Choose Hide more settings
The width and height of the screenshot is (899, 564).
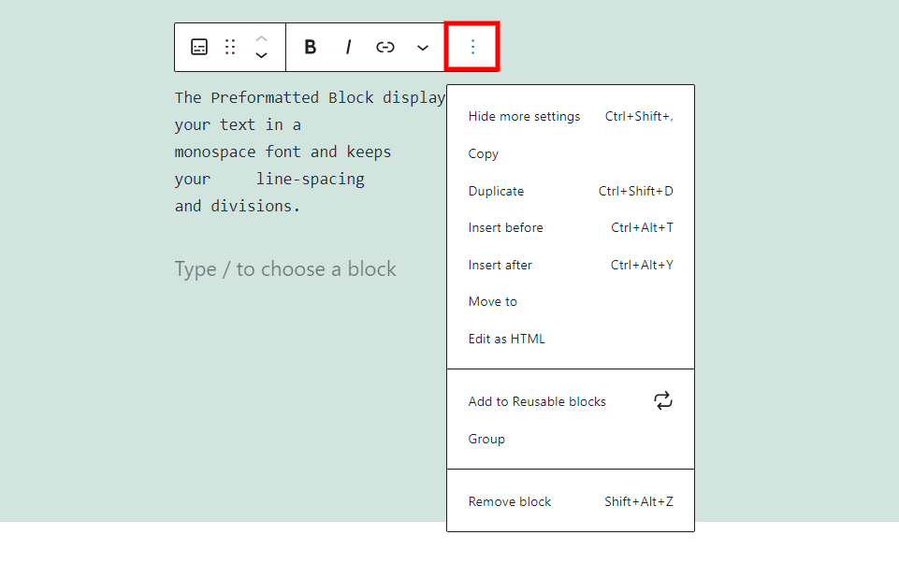[x=524, y=116]
